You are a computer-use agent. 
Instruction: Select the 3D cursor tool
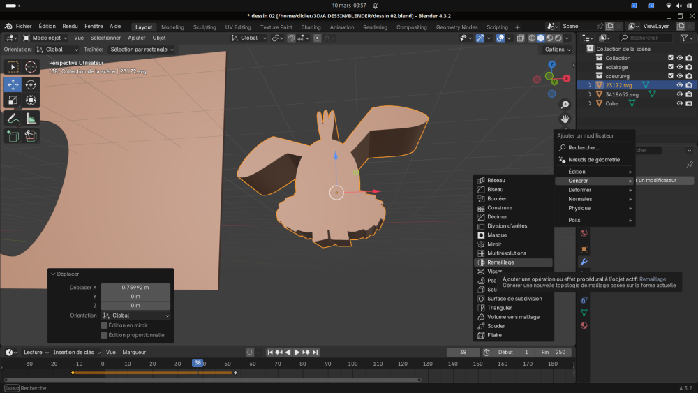(31, 67)
